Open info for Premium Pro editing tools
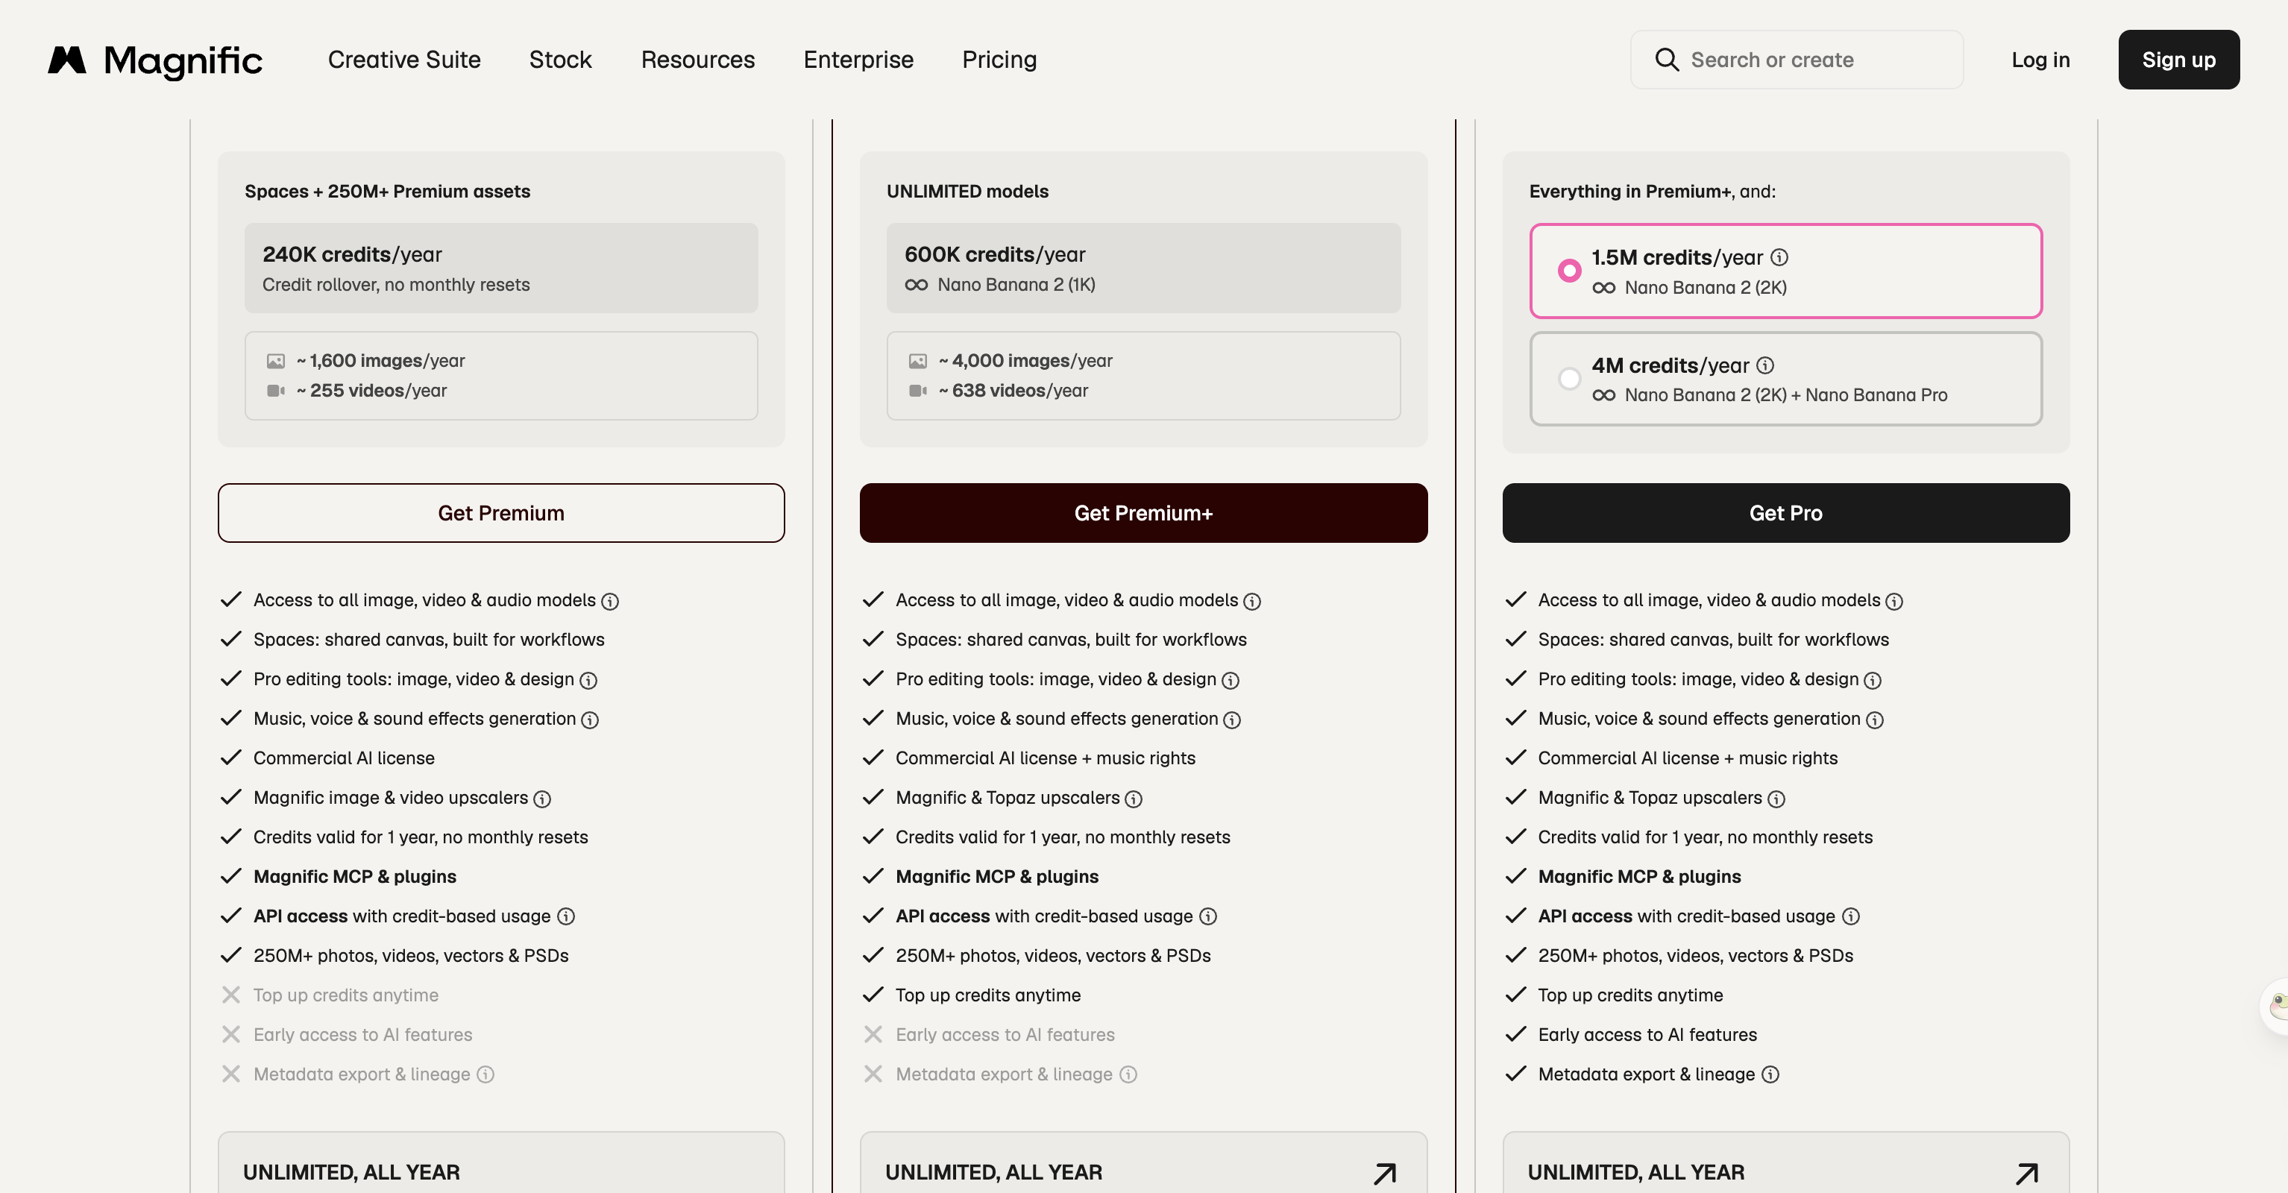 [588, 681]
